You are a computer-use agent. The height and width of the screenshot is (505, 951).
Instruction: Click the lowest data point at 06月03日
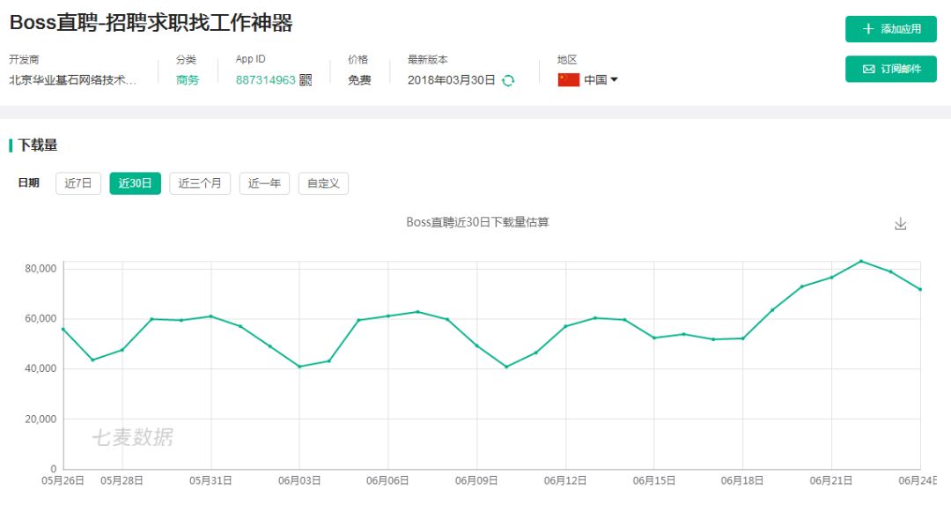click(x=299, y=366)
